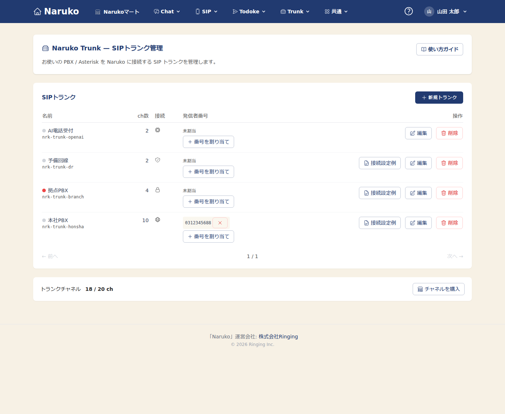Expand the 共通 menu

pos(336,12)
